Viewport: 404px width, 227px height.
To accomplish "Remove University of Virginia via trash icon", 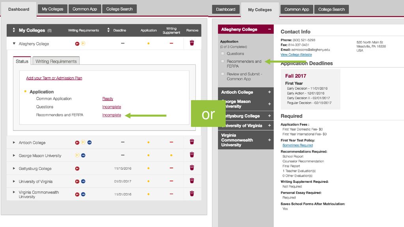I will (x=192, y=180).
